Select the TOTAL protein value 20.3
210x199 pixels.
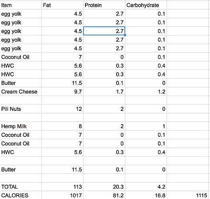(x=104, y=187)
